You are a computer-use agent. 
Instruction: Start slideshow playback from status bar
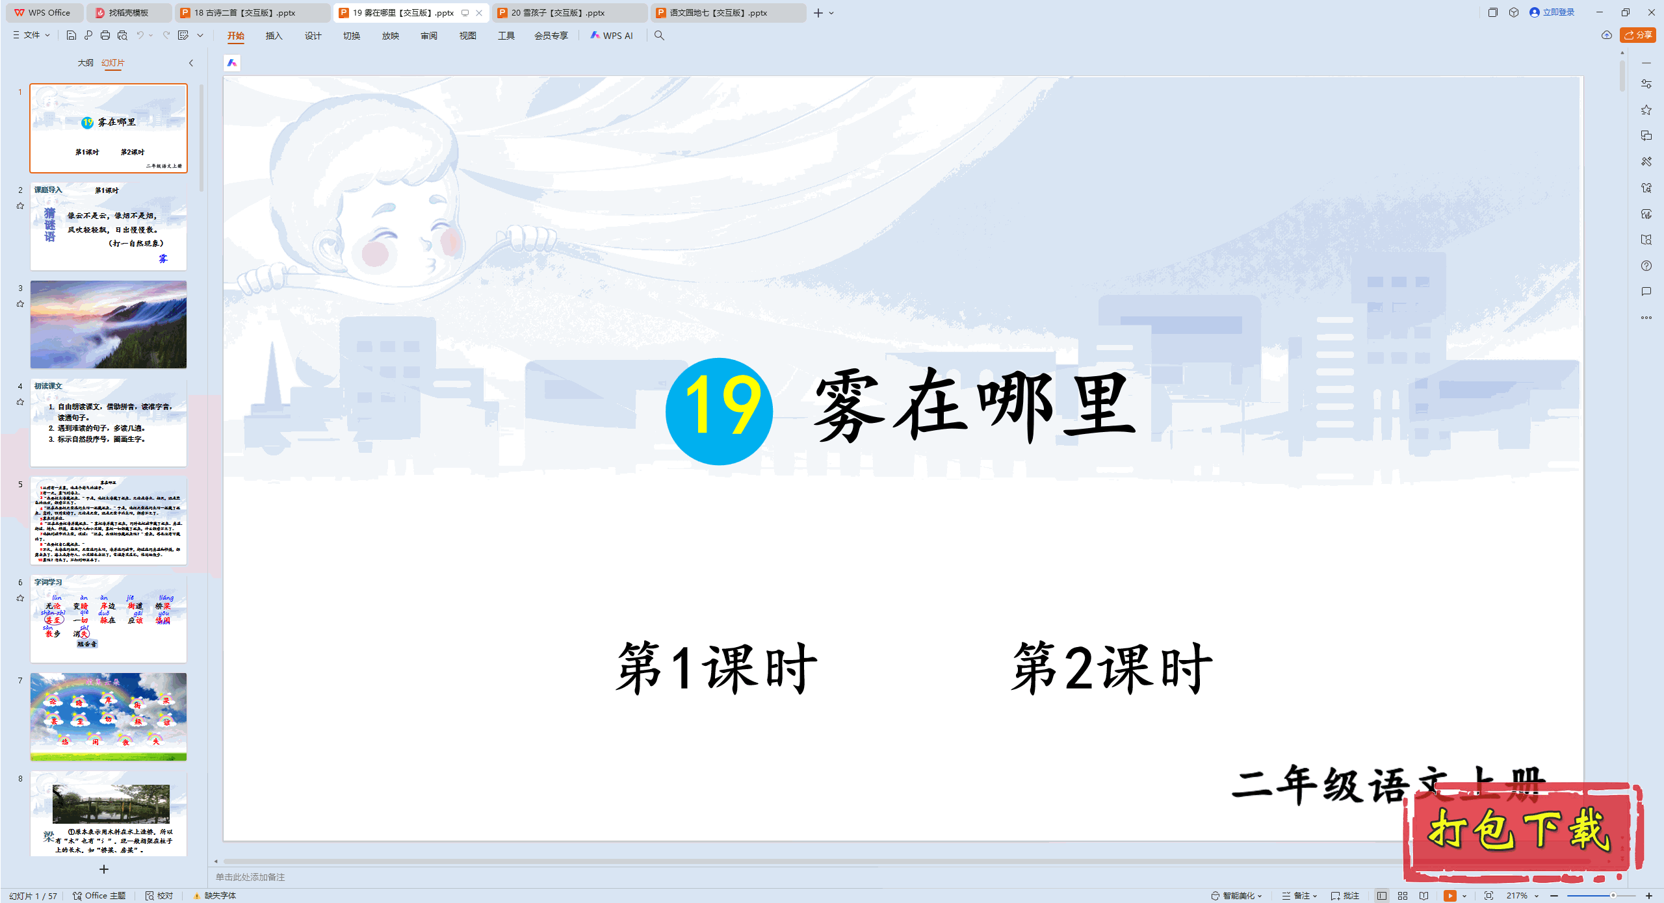tap(1449, 895)
